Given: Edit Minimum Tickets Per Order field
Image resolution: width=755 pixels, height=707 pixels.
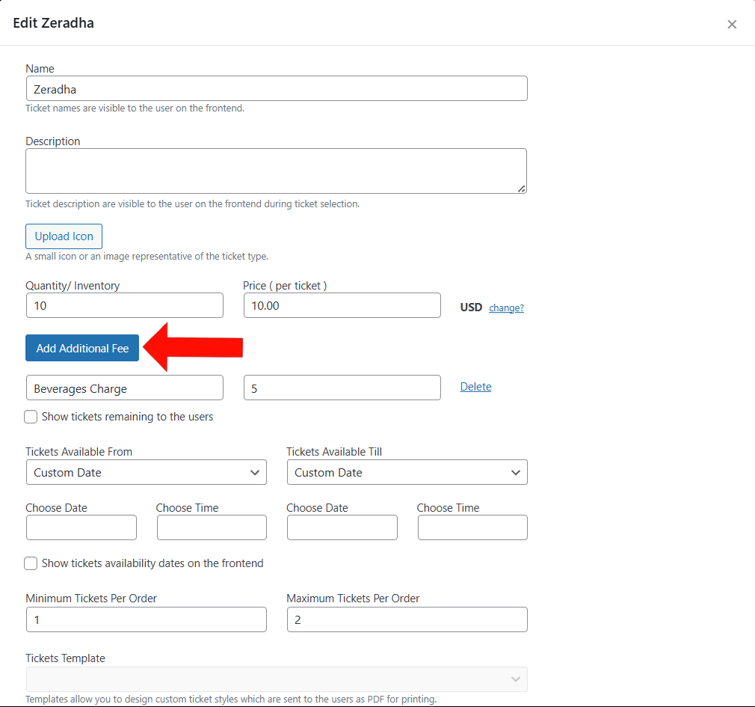Looking at the screenshot, I should pyautogui.click(x=147, y=619).
